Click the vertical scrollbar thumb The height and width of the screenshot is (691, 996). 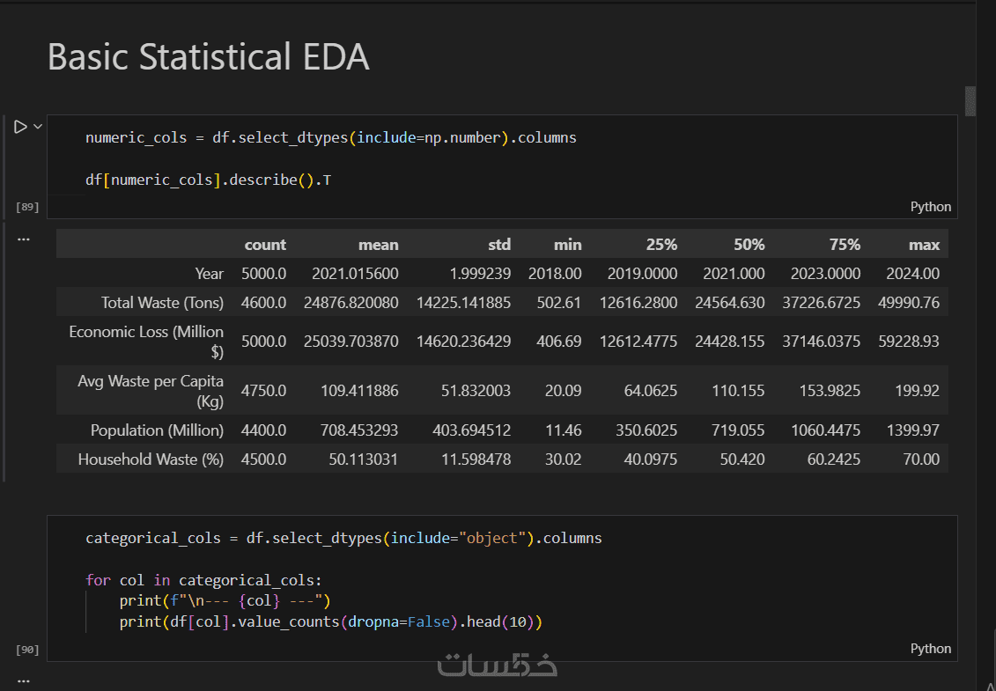[970, 101]
